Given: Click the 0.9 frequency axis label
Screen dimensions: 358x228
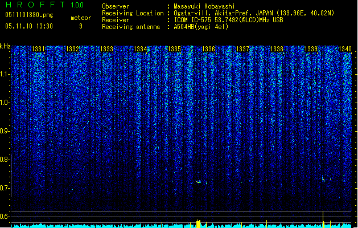Looking at the screenshot, I should coord(5,131).
